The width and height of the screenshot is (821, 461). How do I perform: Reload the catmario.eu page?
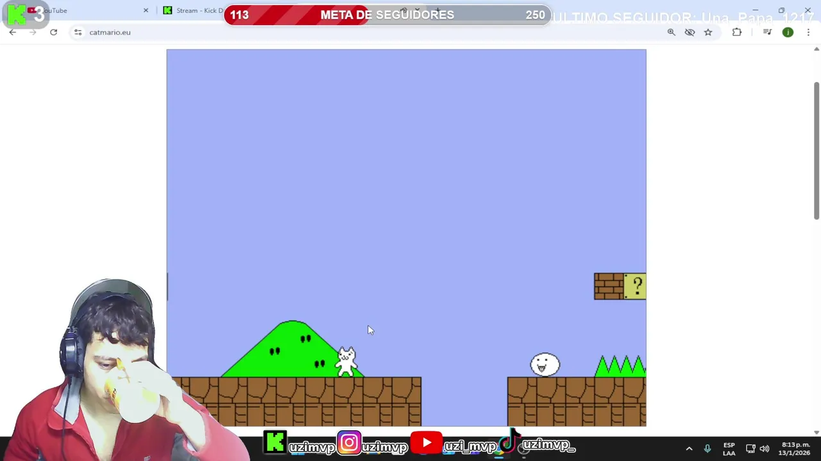coord(54,32)
